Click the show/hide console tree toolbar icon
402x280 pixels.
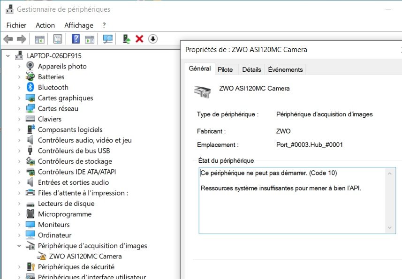39,39
